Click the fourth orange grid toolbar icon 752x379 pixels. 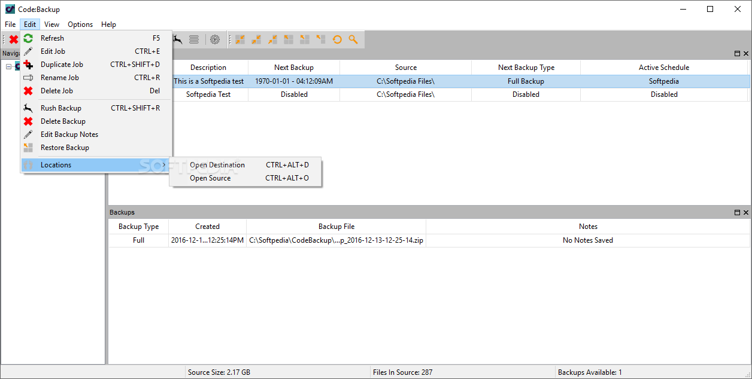click(x=289, y=39)
